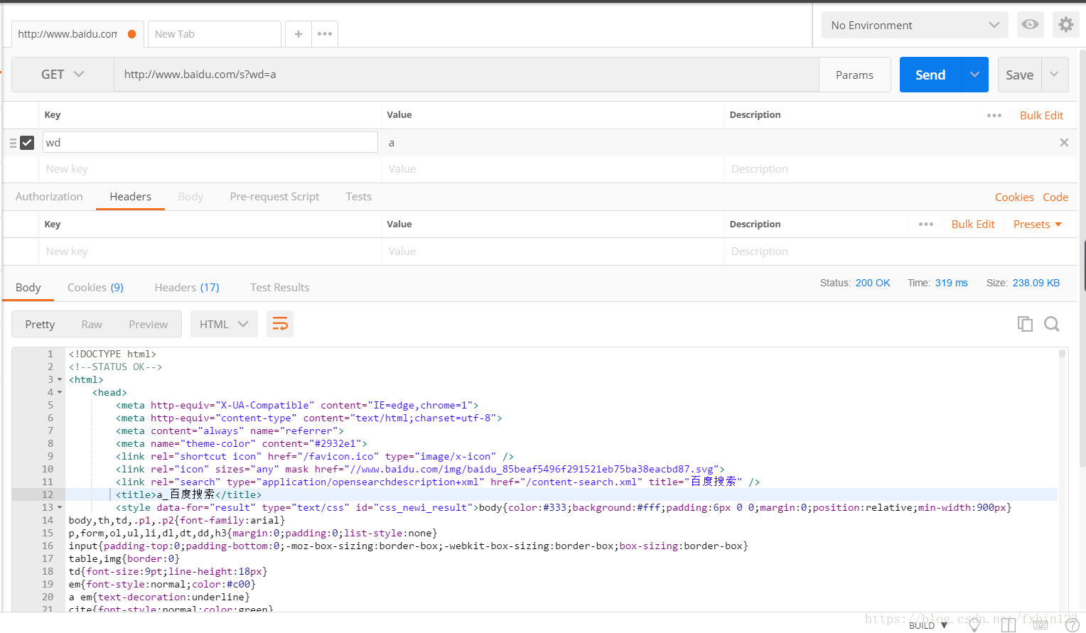Screen dimensions: 1086x633
Task: Open environment quick look eye icon
Action: [1030, 25]
